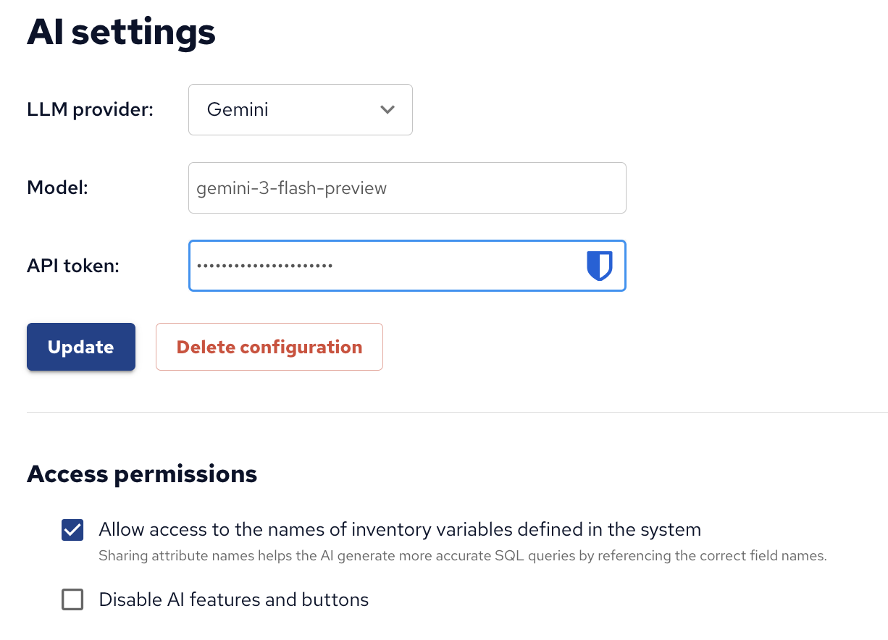
Task: Click the selected 'Gemini' provider text
Action: coord(238,110)
